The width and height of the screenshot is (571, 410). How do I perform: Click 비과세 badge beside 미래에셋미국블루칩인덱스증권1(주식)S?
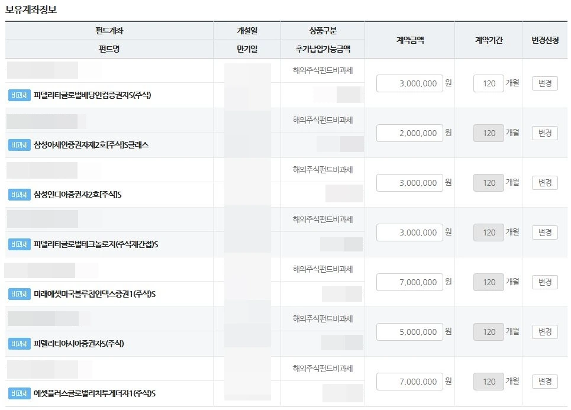click(20, 294)
